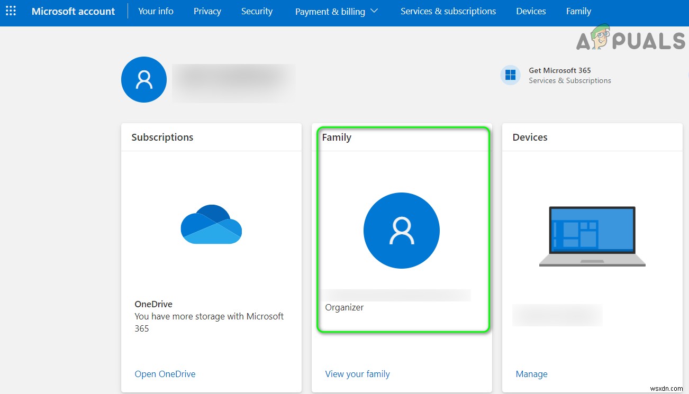Click the Get Microsoft 365 link
The height and width of the screenshot is (394, 689).
559,70
